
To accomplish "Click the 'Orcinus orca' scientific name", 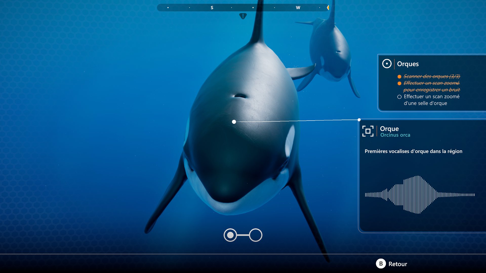I will click(395, 135).
